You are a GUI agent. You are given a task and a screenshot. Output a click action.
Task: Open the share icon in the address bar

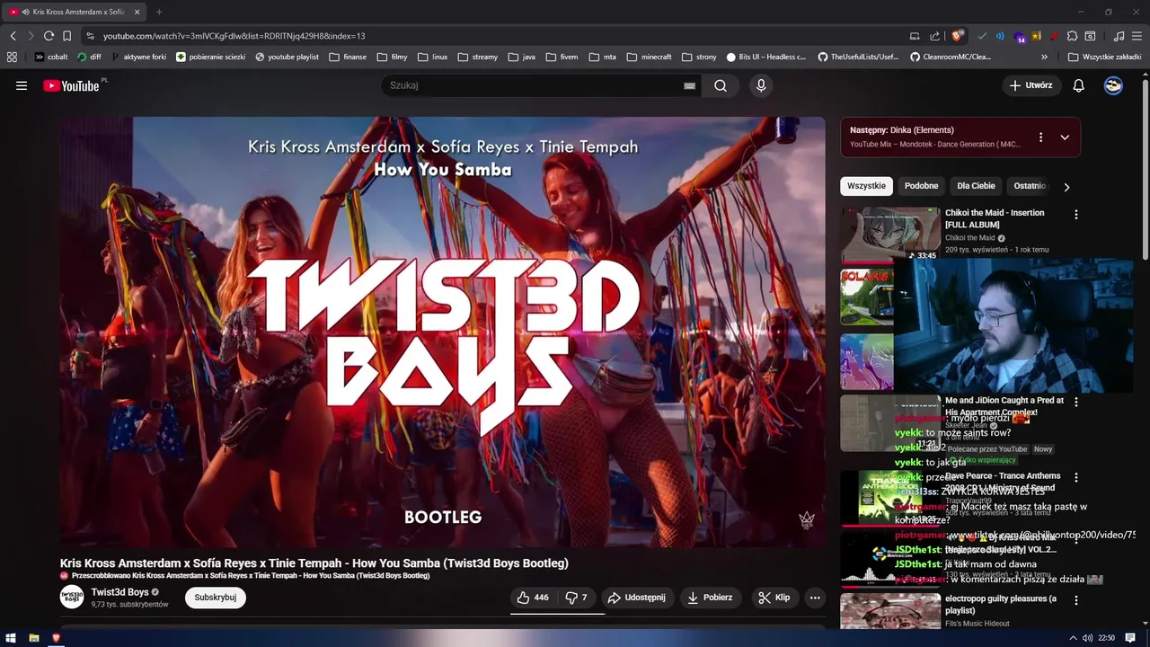934,36
